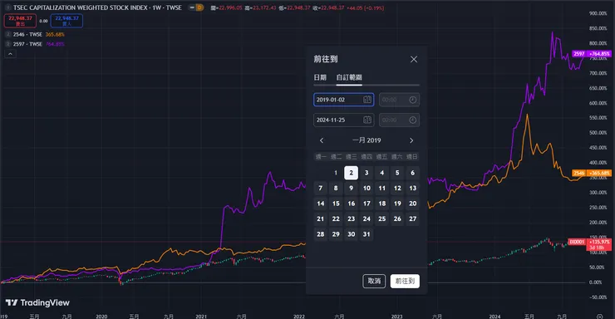Pick day 31 in the calendar
The height and width of the screenshot is (319, 615).
(367, 234)
